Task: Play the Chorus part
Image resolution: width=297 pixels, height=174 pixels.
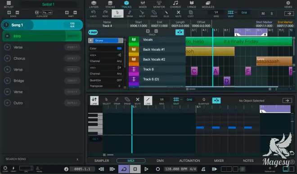Action: pos(7,58)
